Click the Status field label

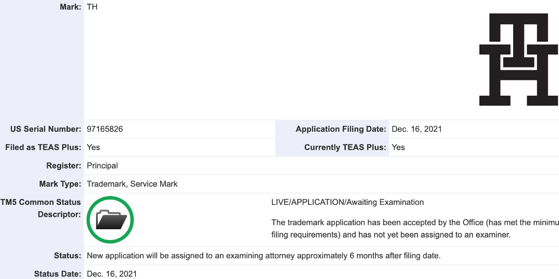[x=68, y=256]
